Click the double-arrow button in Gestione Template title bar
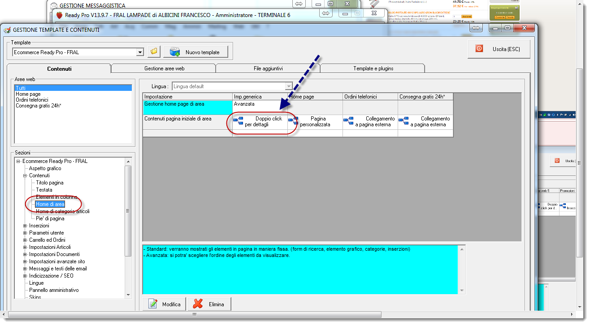590x325 pixels. point(476,28)
